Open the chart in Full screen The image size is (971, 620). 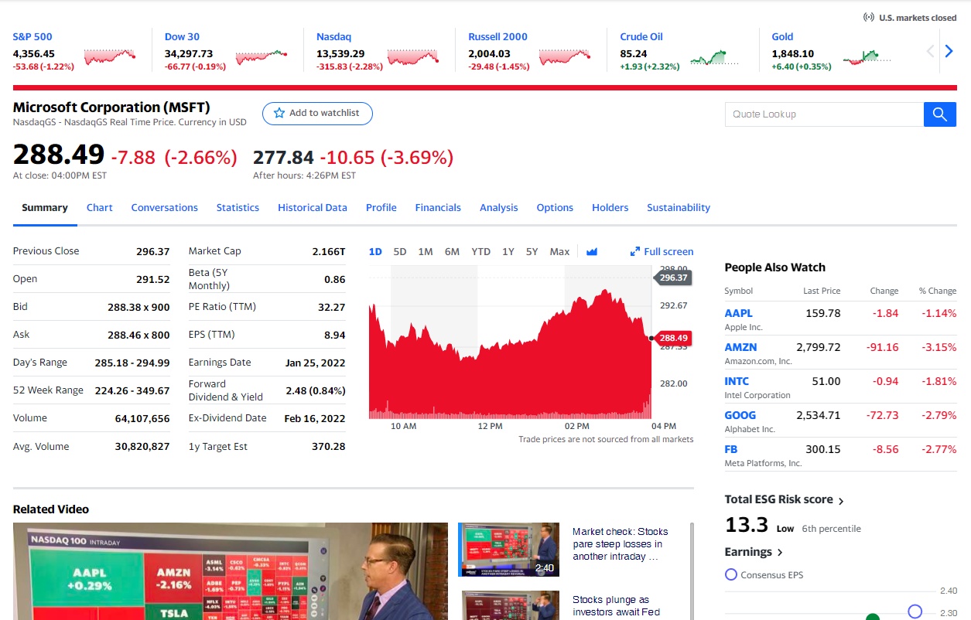coord(662,251)
